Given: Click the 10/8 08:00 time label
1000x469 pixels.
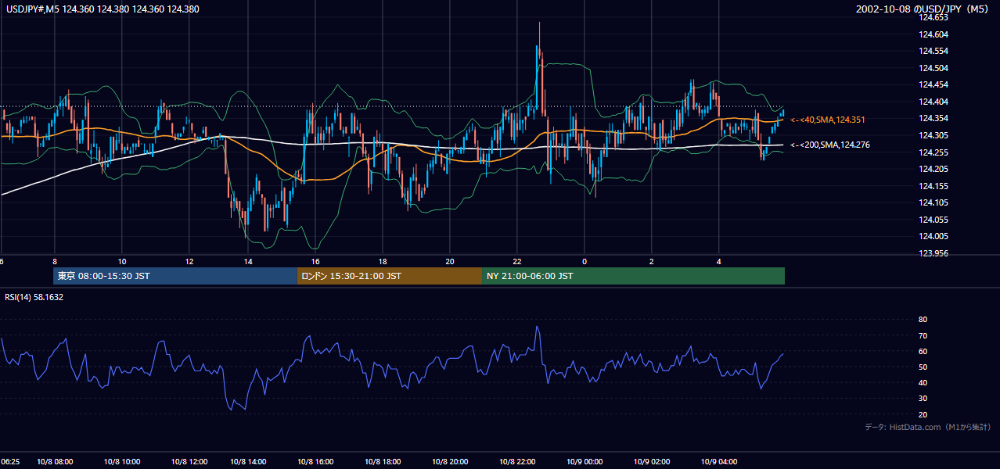Looking at the screenshot, I should tap(55, 462).
